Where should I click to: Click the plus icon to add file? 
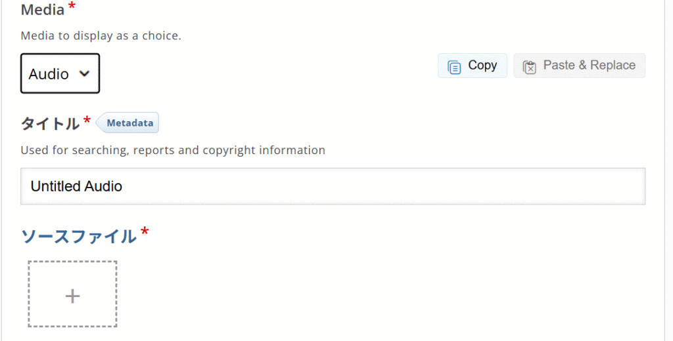pos(72,296)
